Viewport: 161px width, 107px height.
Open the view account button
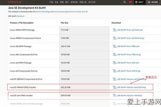coord(139,2)
